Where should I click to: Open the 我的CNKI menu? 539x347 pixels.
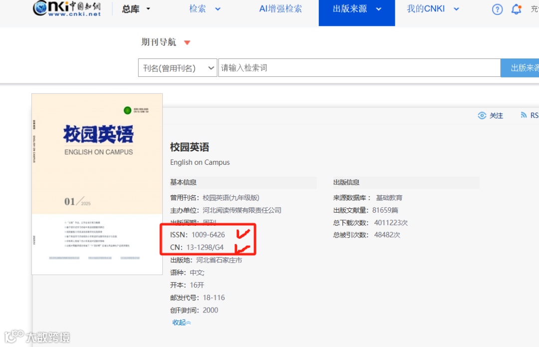point(426,9)
